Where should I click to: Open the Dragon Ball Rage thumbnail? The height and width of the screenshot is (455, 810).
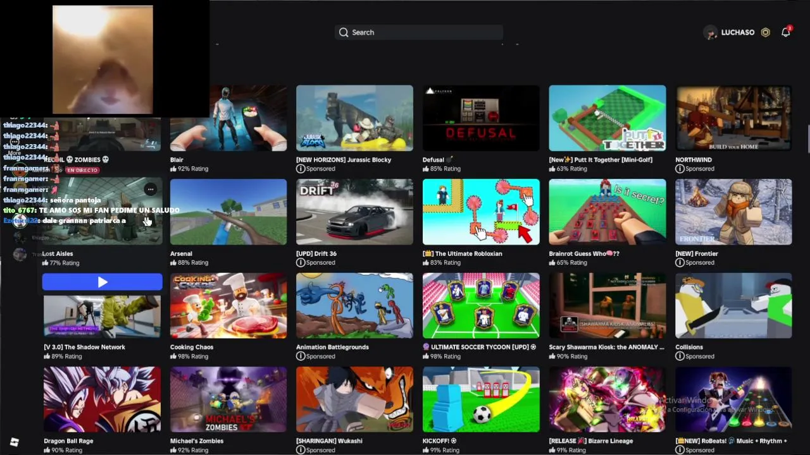102,399
